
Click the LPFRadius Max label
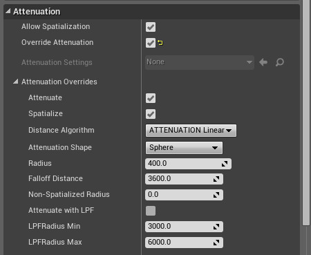click(55, 242)
